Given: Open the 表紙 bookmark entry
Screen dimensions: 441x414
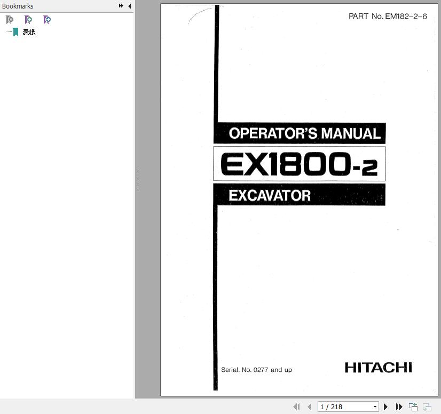Looking at the screenshot, I should (29, 32).
